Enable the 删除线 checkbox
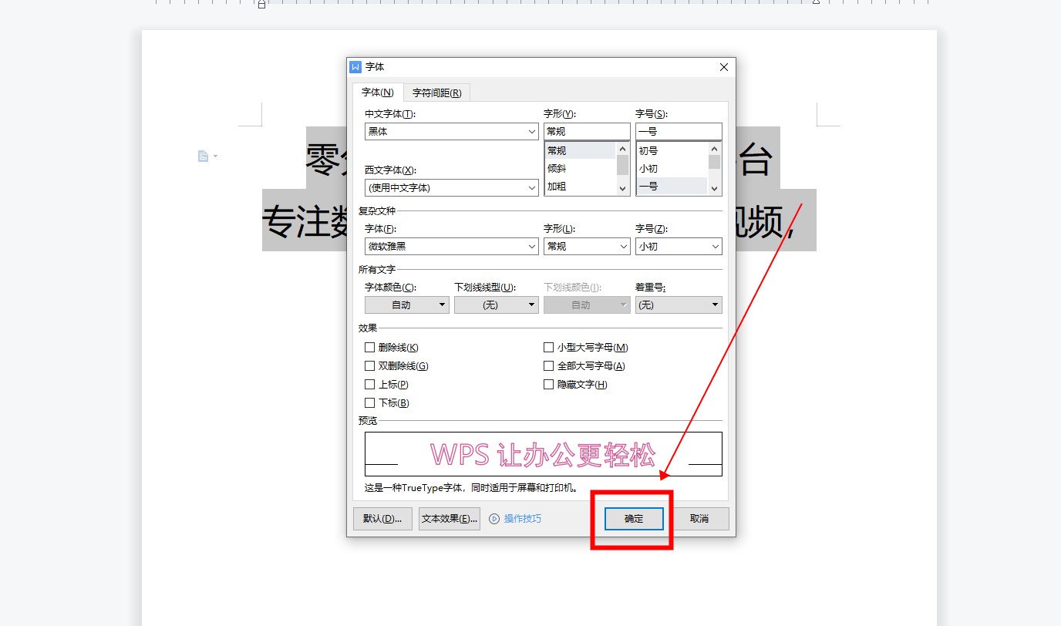This screenshot has height=626, width=1061. [x=370, y=348]
